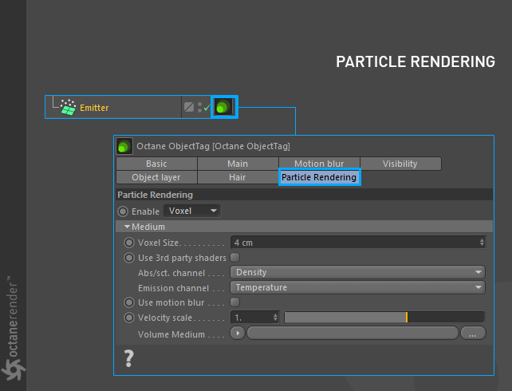Click the Voxel Size stepper arrows
Image resolution: width=512 pixels, height=391 pixels.
(482, 243)
